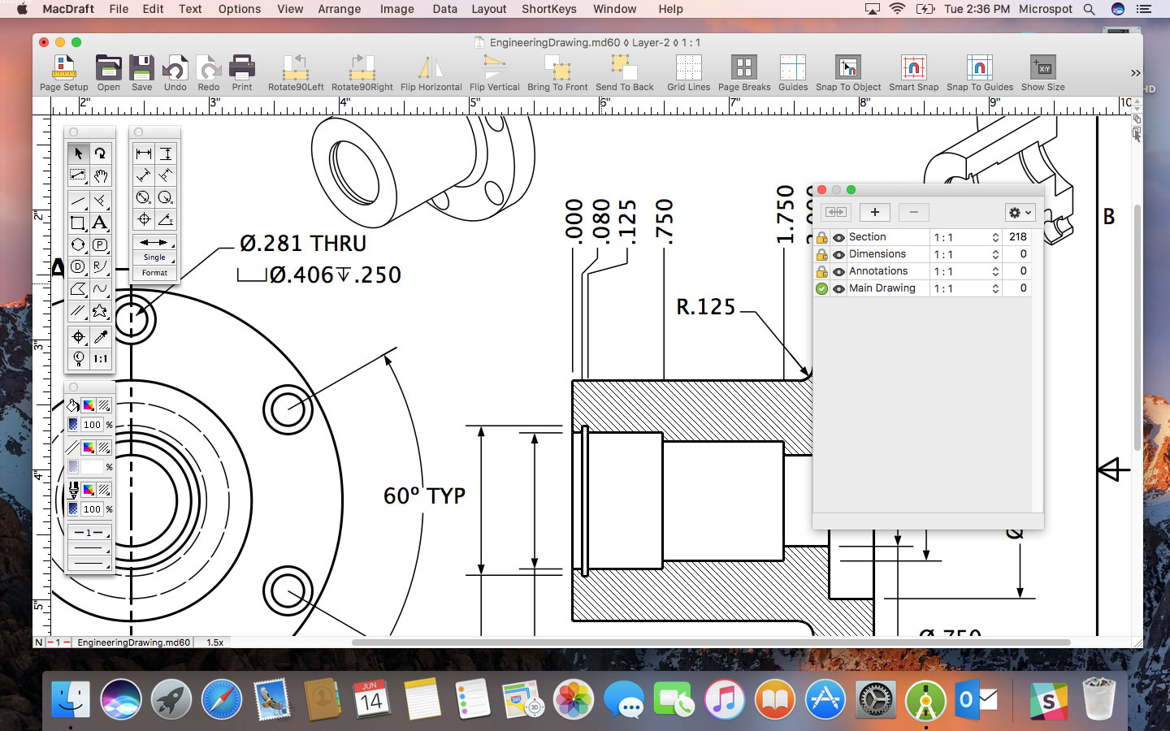Image resolution: width=1170 pixels, height=731 pixels.
Task: Click the fill color swatch
Action: point(89,405)
